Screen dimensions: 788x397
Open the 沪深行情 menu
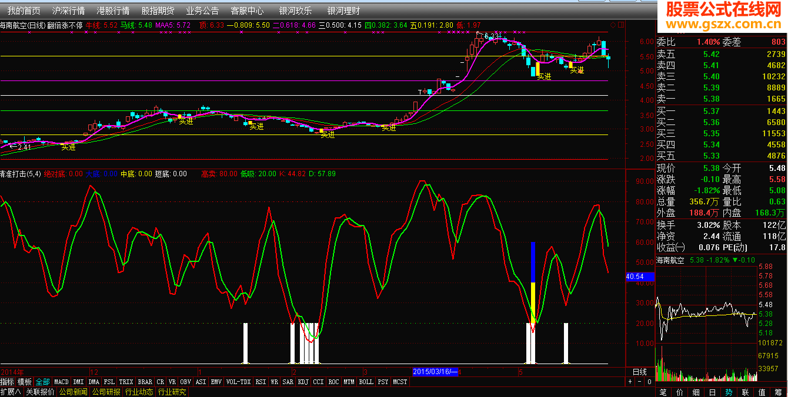tap(68, 11)
